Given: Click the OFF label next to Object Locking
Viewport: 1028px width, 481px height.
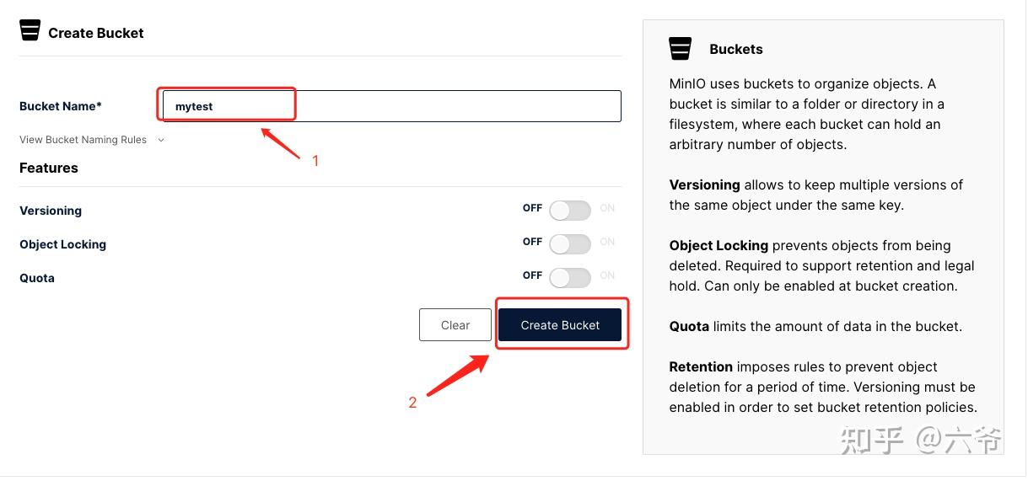Looking at the screenshot, I should (x=532, y=242).
